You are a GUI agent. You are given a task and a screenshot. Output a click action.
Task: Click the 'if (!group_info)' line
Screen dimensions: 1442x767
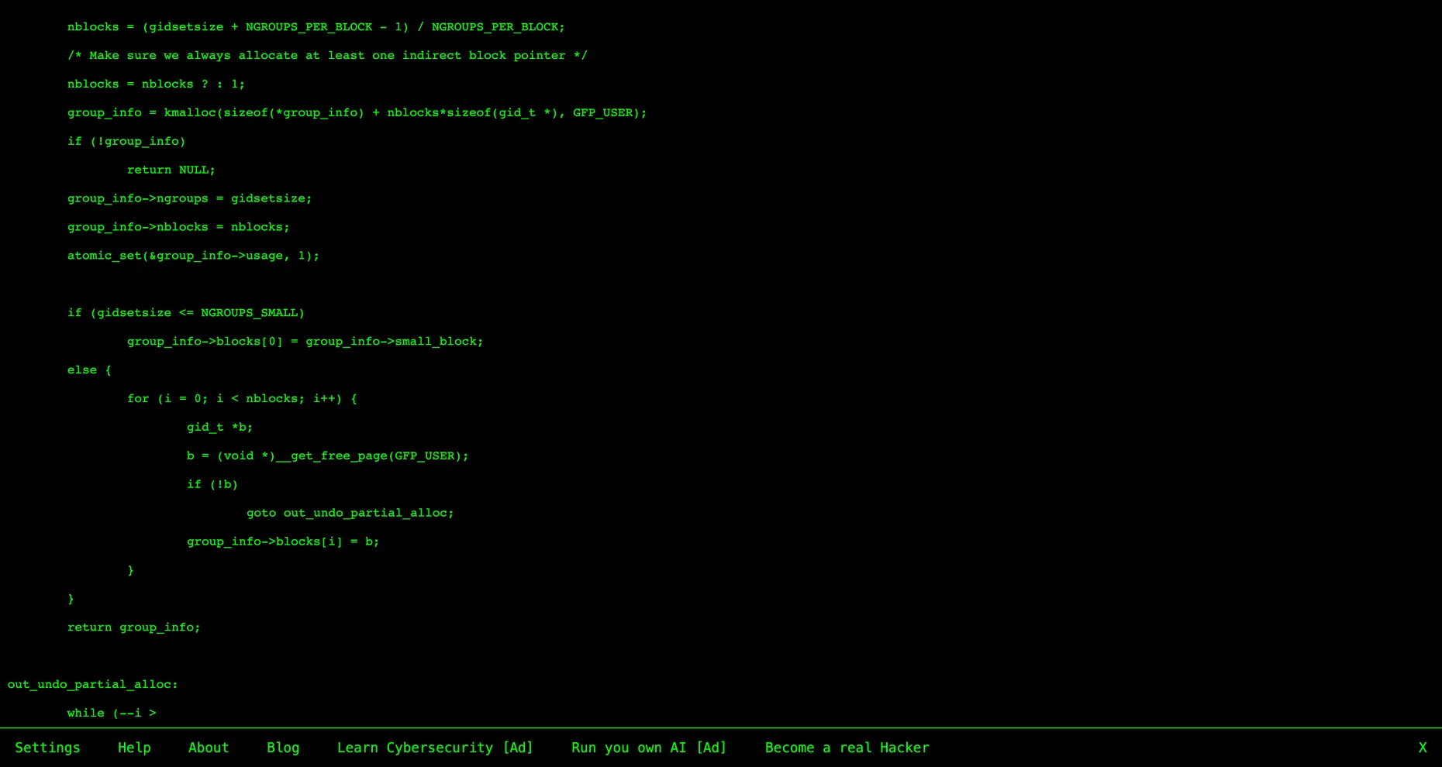[126, 141]
